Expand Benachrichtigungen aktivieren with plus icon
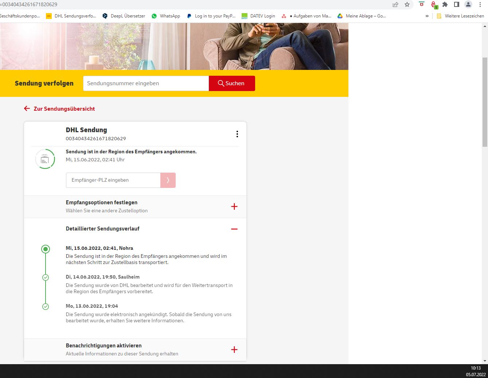 click(x=234, y=350)
